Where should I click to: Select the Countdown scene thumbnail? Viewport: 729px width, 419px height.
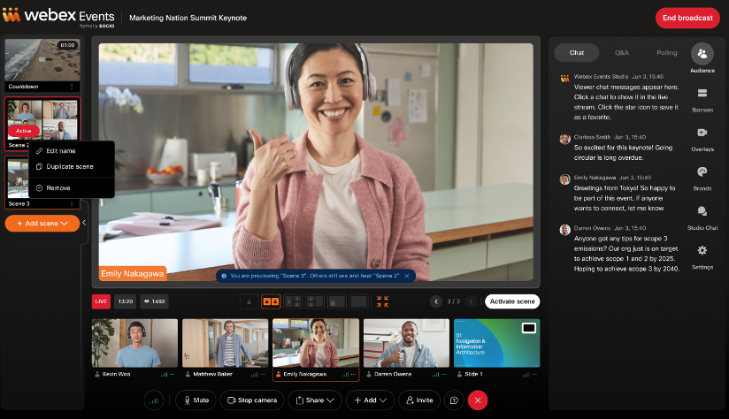(x=42, y=60)
